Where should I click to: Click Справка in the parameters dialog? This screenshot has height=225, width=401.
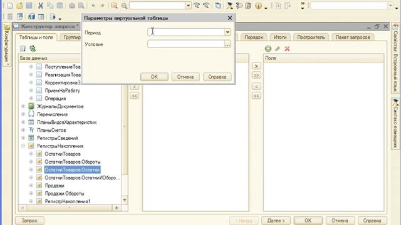pyautogui.click(x=217, y=77)
